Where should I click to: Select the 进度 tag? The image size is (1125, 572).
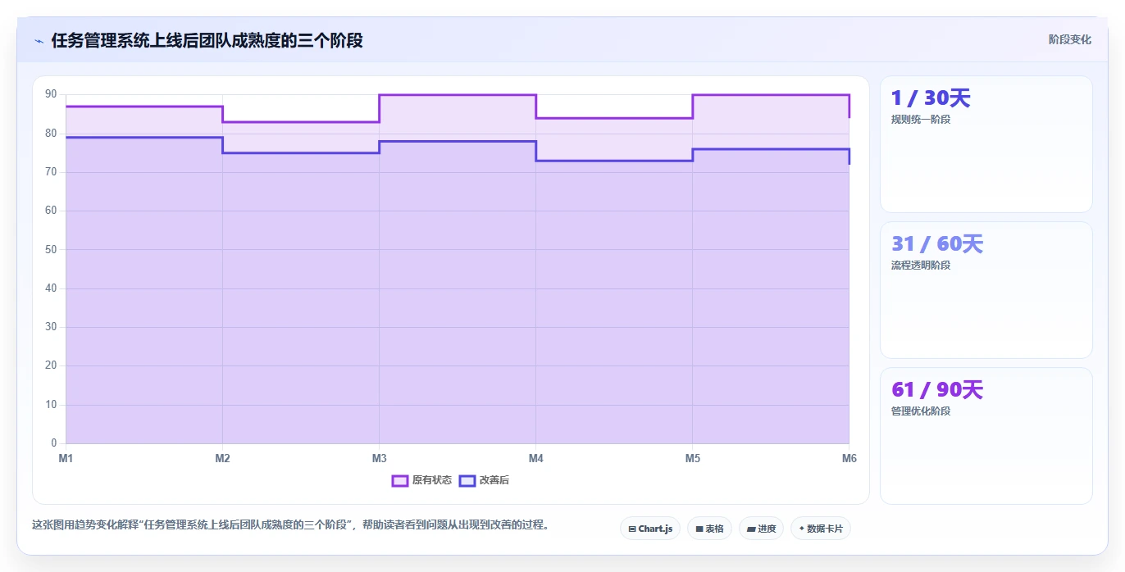761,529
